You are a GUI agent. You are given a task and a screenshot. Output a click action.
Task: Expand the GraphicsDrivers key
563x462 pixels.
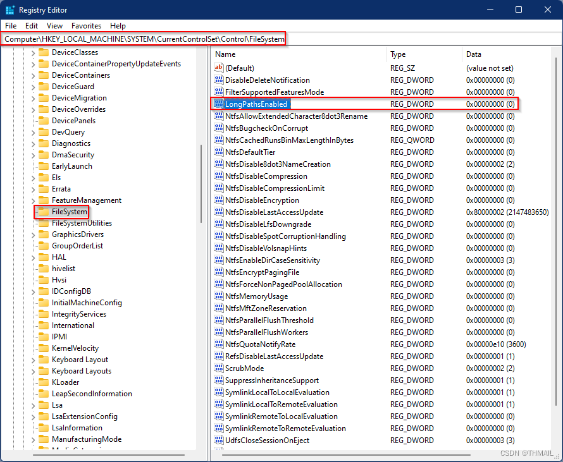33,234
